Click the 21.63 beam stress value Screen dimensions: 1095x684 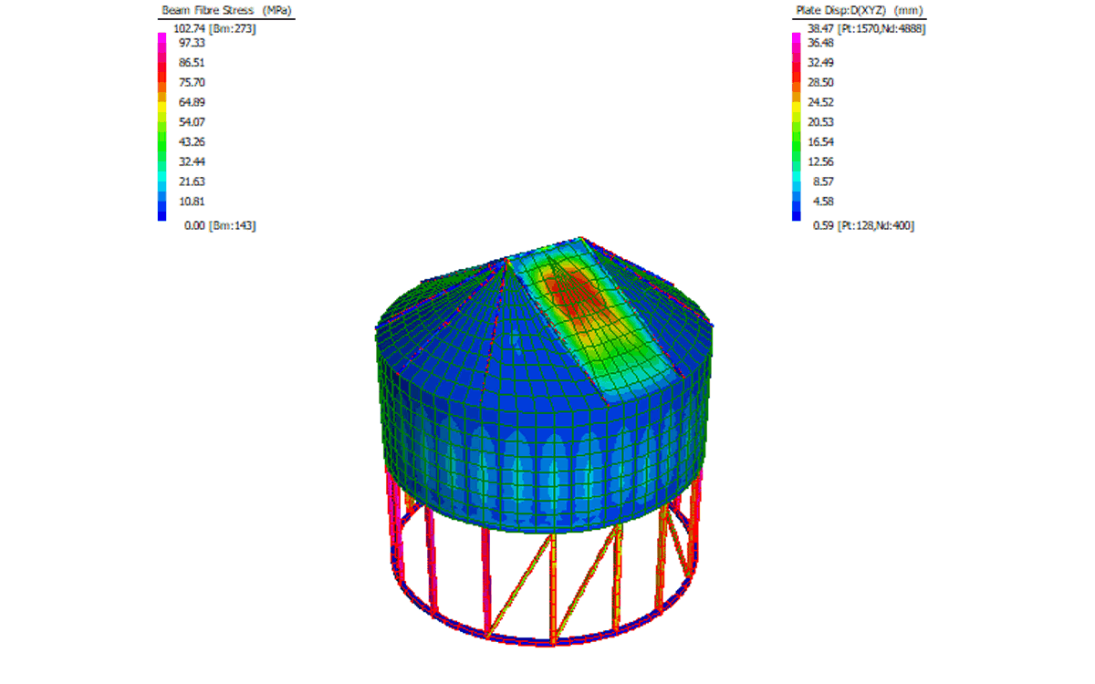[x=192, y=181]
